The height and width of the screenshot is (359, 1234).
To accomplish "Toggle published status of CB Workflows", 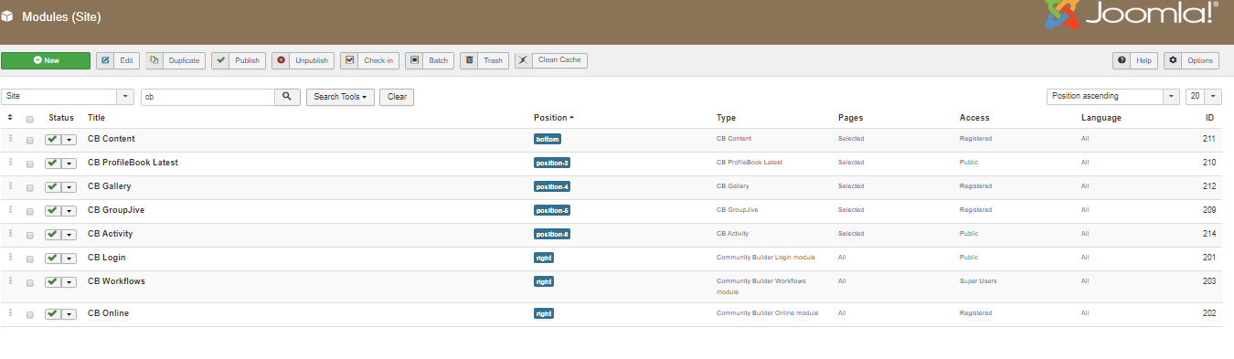I will click(x=52, y=282).
